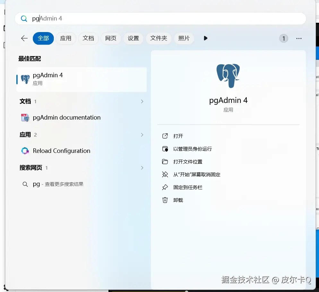Click the pgAdmin documentation file icon
Viewport: 319px width, 292px height.
tap(25, 118)
